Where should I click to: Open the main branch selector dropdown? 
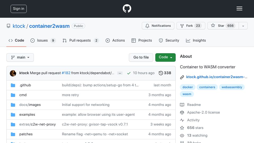point(20,57)
